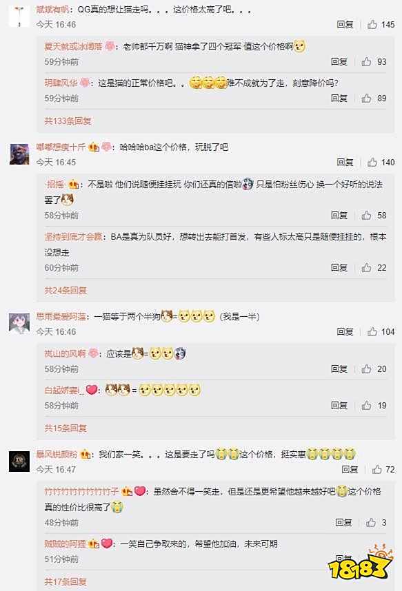Click the thumbs-up beside the 140 count
402x591 pixels.
[372, 162]
